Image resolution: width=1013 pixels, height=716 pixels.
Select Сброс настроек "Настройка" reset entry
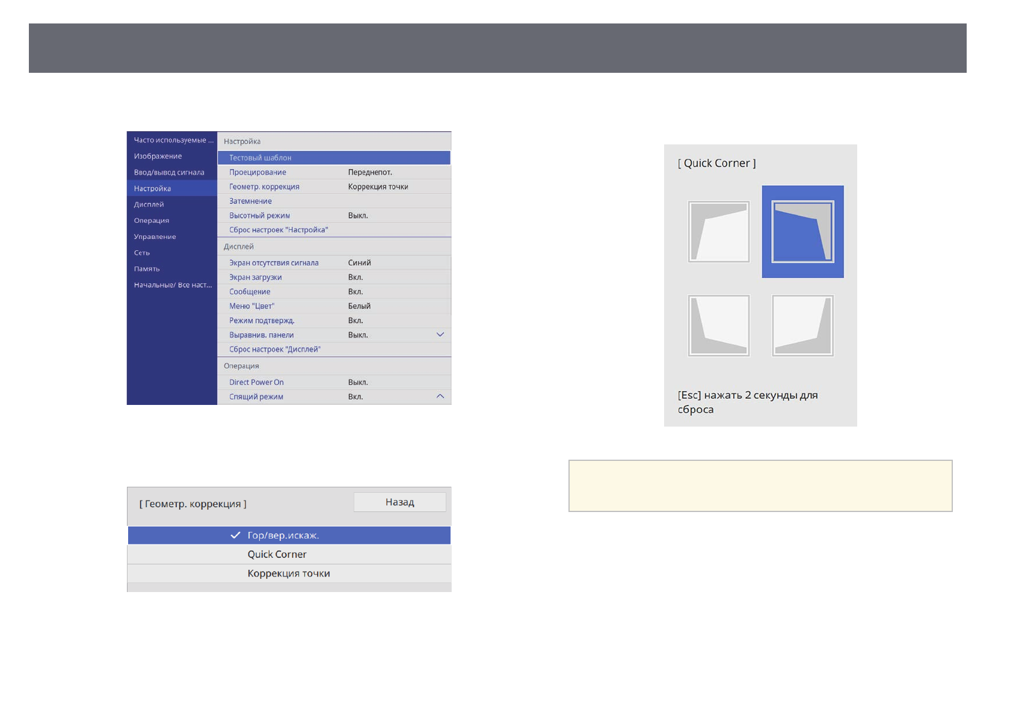(x=279, y=230)
